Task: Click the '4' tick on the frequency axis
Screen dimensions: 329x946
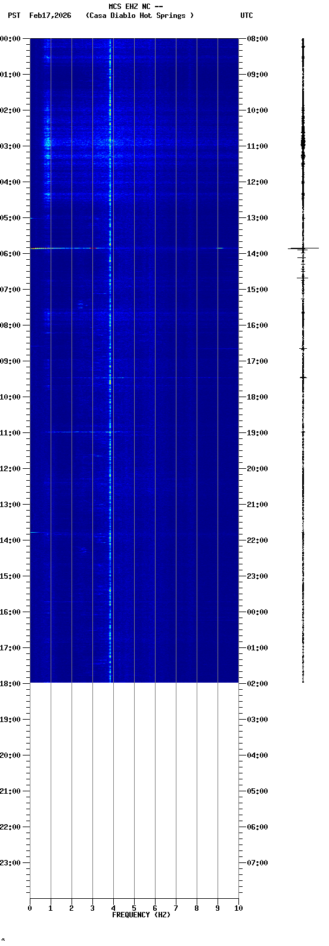Action: click(113, 908)
